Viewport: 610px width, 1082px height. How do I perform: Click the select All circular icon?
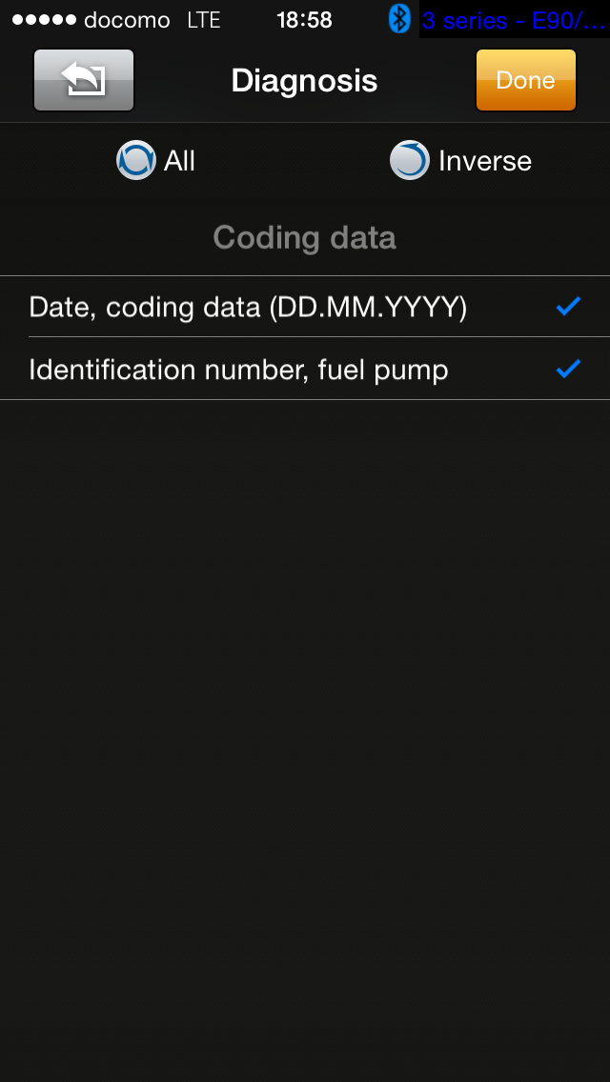136,161
